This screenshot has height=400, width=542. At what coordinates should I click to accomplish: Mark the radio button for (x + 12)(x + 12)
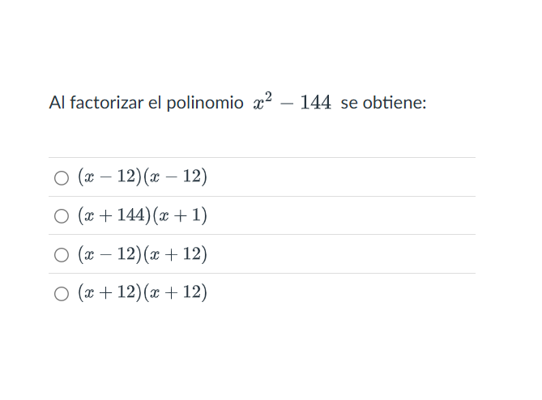pyautogui.click(x=62, y=294)
